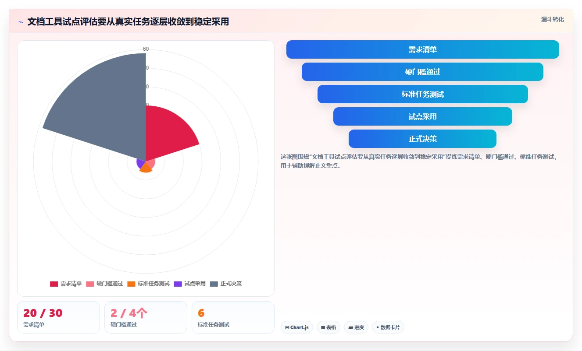Screen dimensions: 582x351
Task: Select the 硬门槛通过 funnel stage bar
Action: [x=423, y=72]
